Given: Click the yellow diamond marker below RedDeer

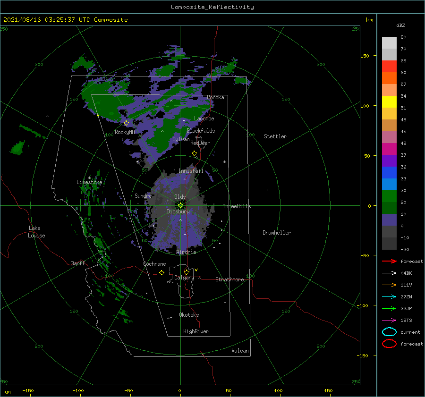Looking at the screenshot, I should pyautogui.click(x=195, y=153).
